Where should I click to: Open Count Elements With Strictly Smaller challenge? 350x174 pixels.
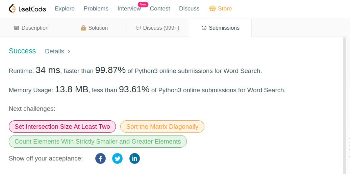(x=98, y=141)
